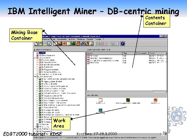Screen dimensions: 187x140
Task: Sort contents by the Tipo column header
Action: tap(129, 53)
